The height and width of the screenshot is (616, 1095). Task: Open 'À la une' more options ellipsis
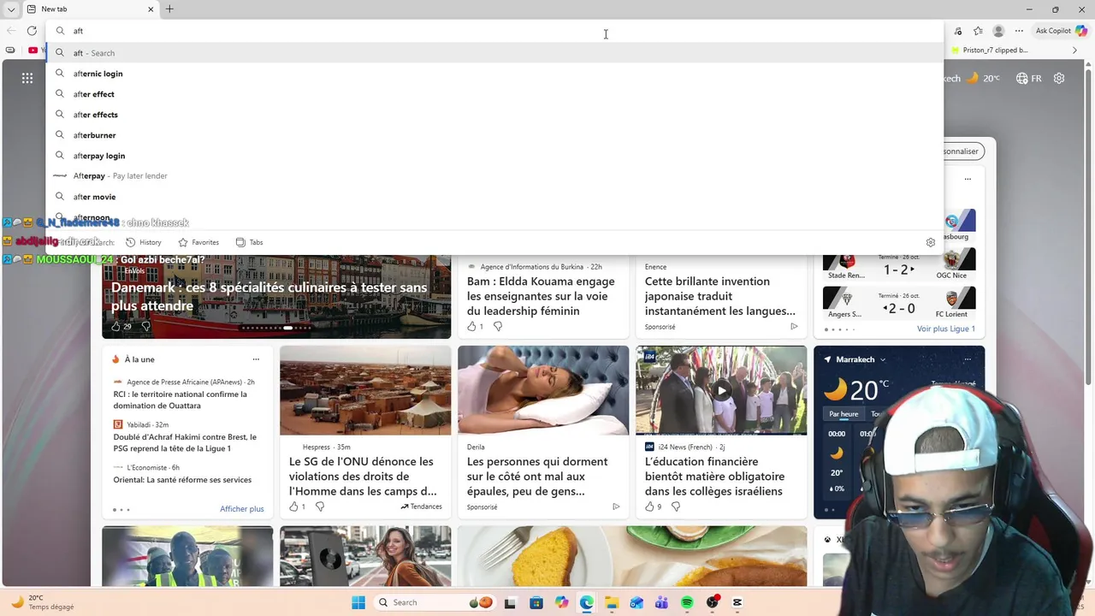tap(255, 359)
